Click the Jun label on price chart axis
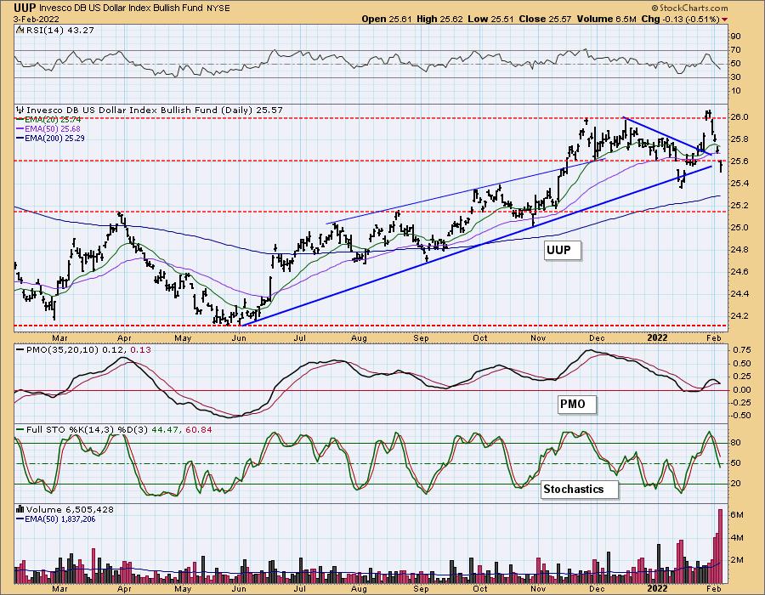Image resolution: width=765 pixels, height=595 pixels. tap(239, 337)
